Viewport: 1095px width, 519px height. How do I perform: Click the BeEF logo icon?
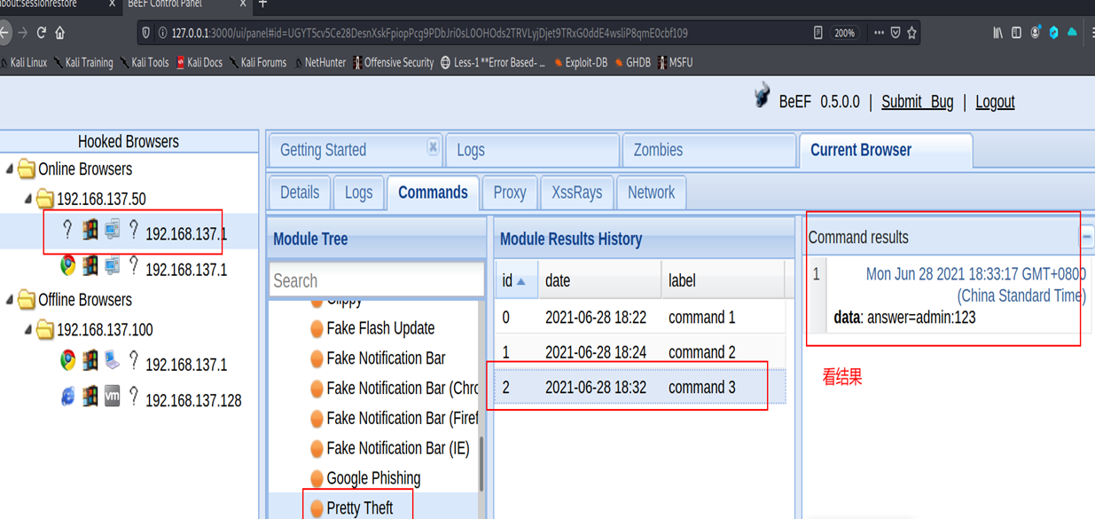pyautogui.click(x=762, y=97)
